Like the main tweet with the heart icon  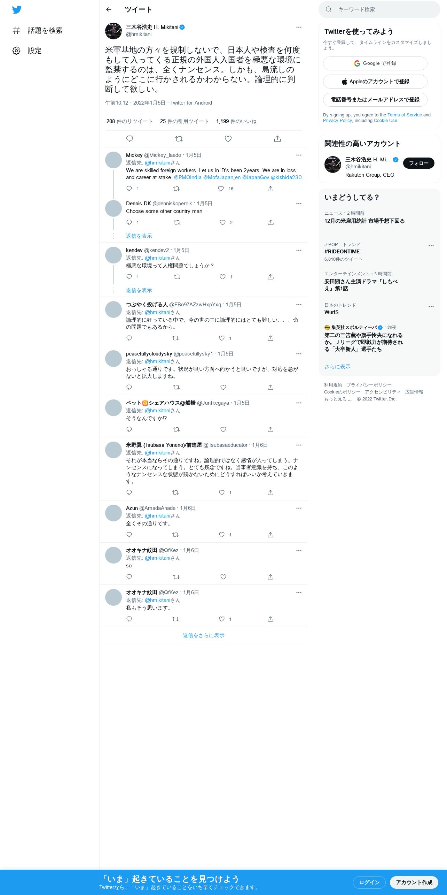coord(228,139)
